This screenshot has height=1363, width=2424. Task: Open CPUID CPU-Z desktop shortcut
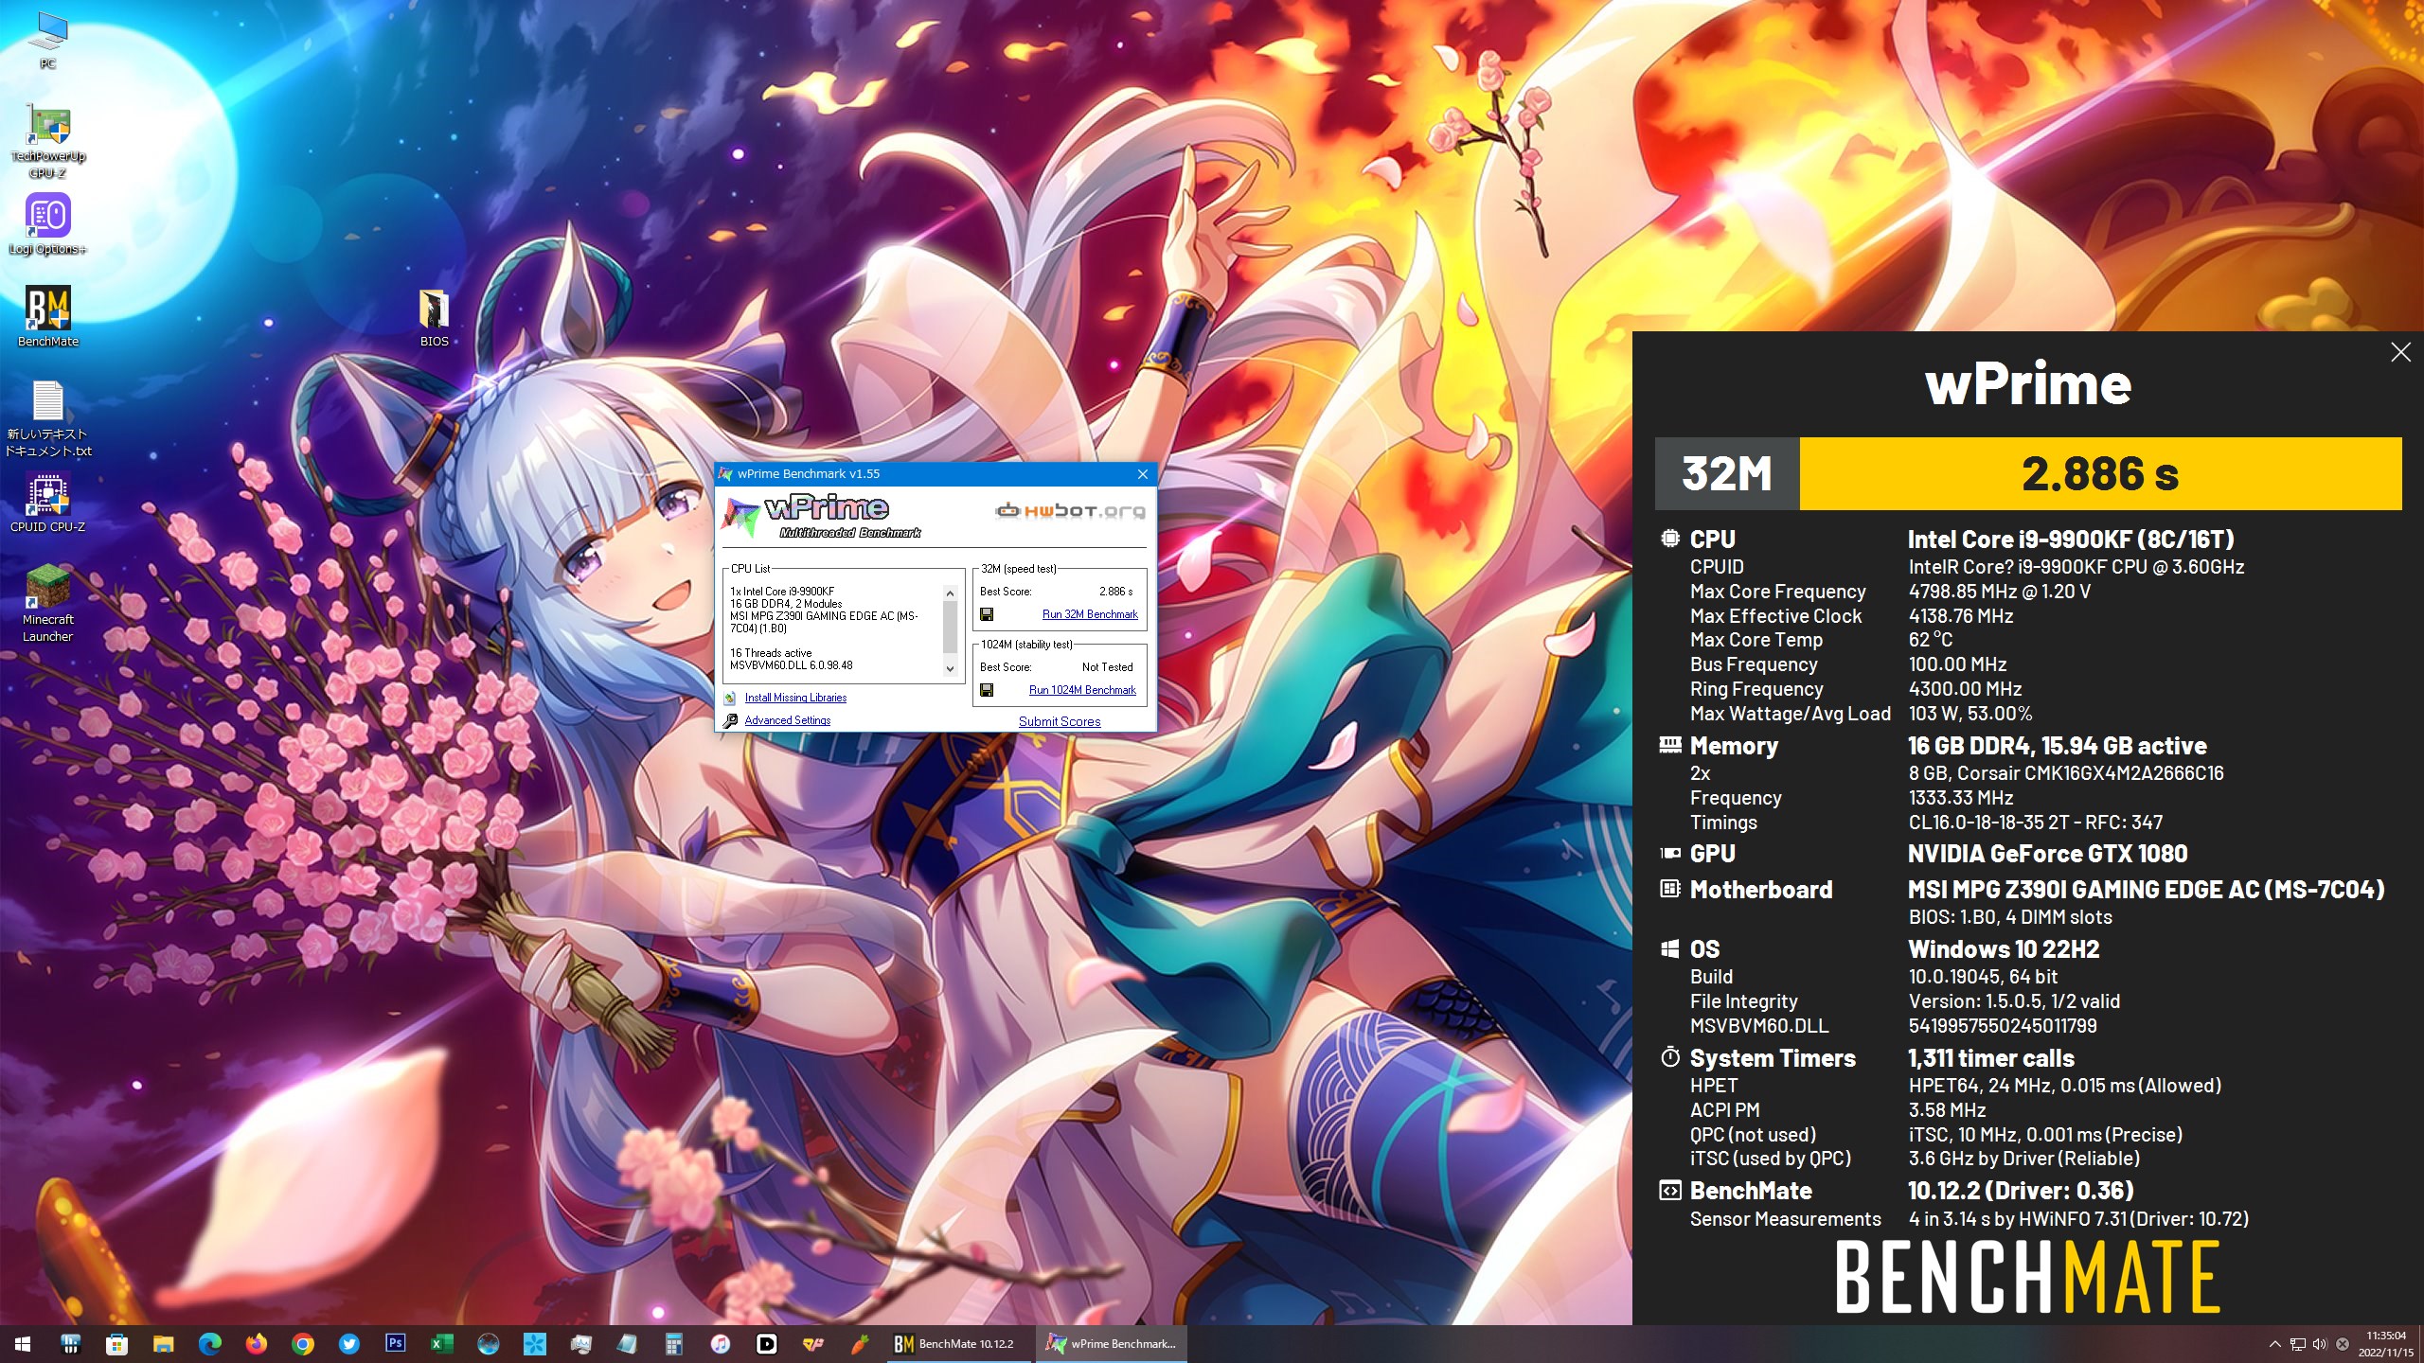47,502
